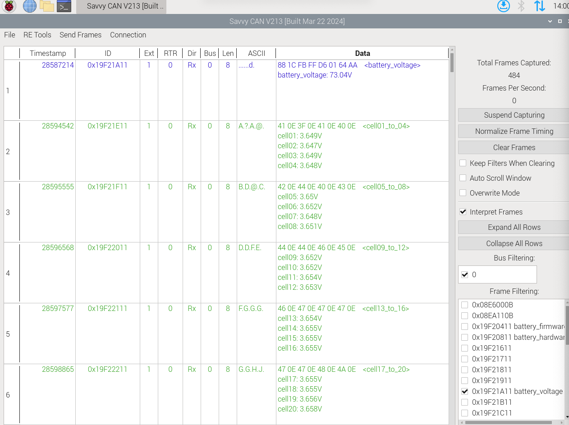Open the Bluetooth tray icon
The height and width of the screenshot is (425, 569).
521,6
